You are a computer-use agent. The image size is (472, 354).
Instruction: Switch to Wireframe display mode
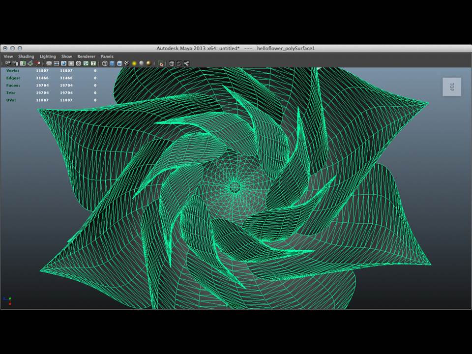coord(105,63)
